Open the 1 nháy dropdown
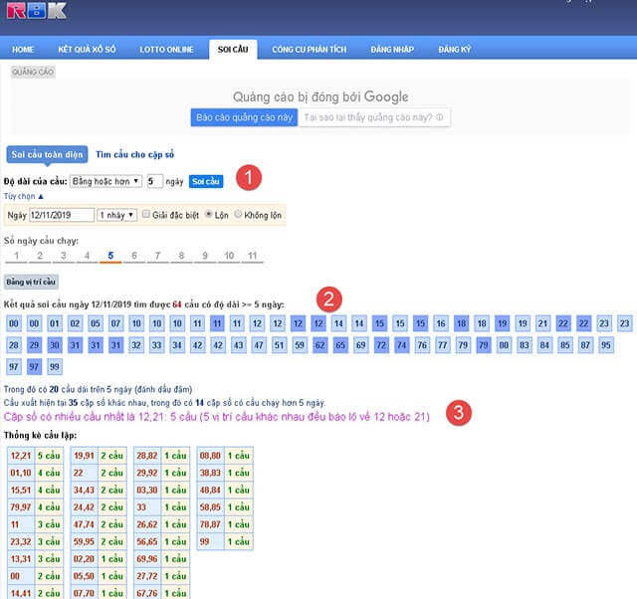Image resolution: width=637 pixels, height=599 pixels. coord(116,215)
